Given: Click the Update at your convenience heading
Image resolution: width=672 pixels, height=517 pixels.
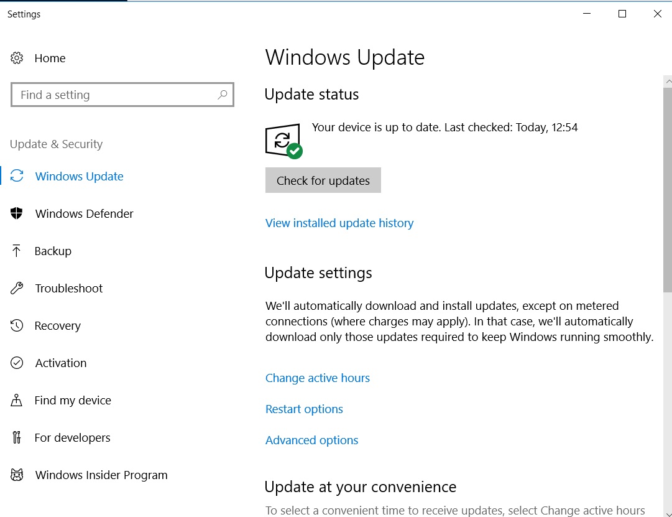Looking at the screenshot, I should tap(361, 487).
